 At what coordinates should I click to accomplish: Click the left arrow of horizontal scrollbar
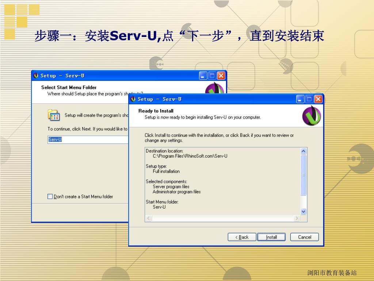[148, 218]
